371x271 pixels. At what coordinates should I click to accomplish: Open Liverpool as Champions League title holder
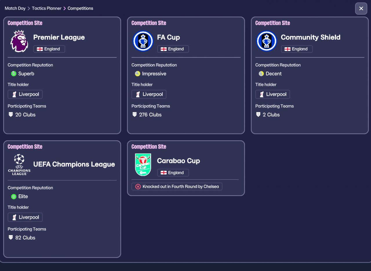click(25, 217)
